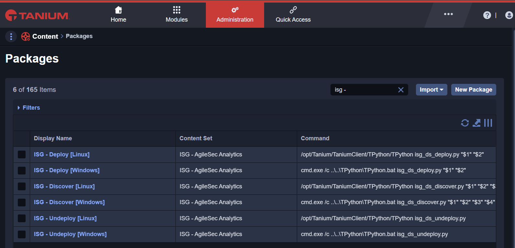Click the '6 of 165 Items' count text
Viewport: 515px width, 248px height.
click(34, 90)
